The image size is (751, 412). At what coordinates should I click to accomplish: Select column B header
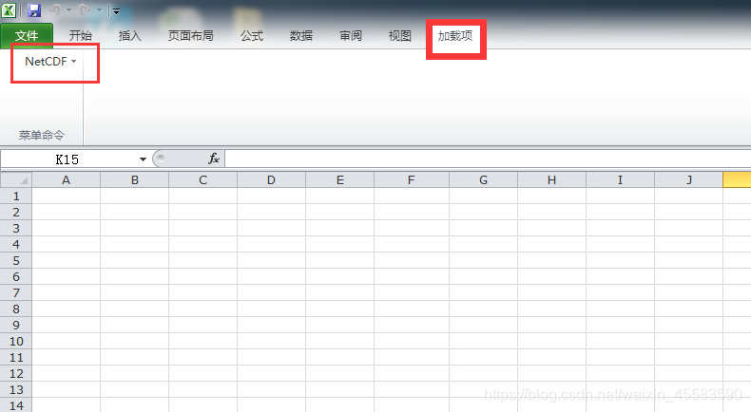click(x=135, y=180)
